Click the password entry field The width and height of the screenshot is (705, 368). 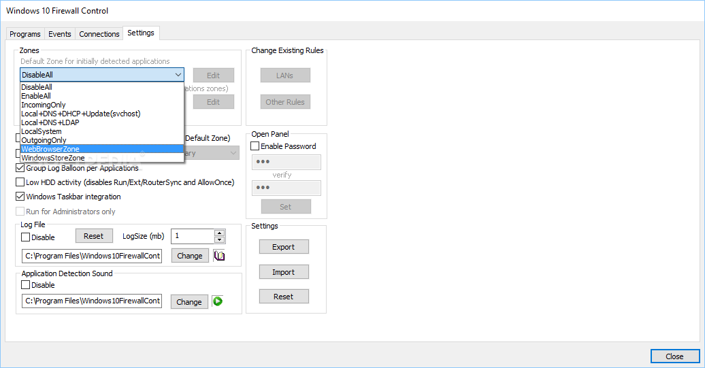click(x=286, y=162)
